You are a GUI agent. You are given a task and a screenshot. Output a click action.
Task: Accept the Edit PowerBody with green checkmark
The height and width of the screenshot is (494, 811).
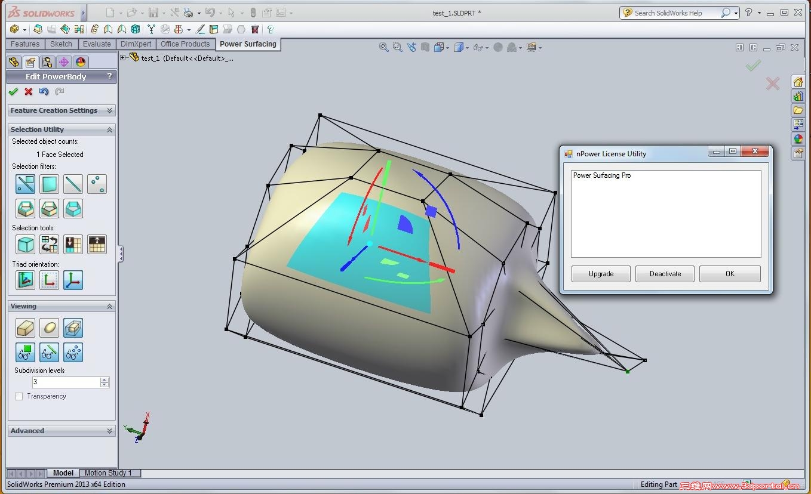pos(13,92)
